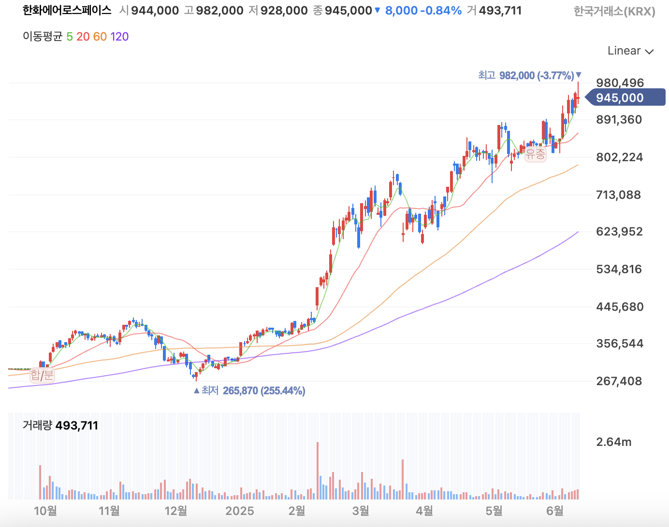Image resolution: width=669 pixels, height=527 pixels.
Task: Click the 713,088 price axis value
Action: [x=619, y=194]
